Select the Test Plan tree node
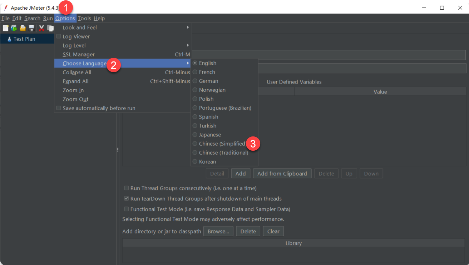This screenshot has width=469, height=265. point(24,39)
